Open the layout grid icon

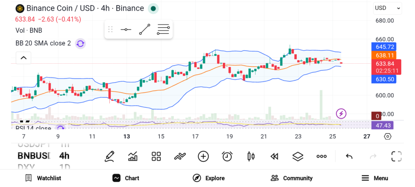156,156
